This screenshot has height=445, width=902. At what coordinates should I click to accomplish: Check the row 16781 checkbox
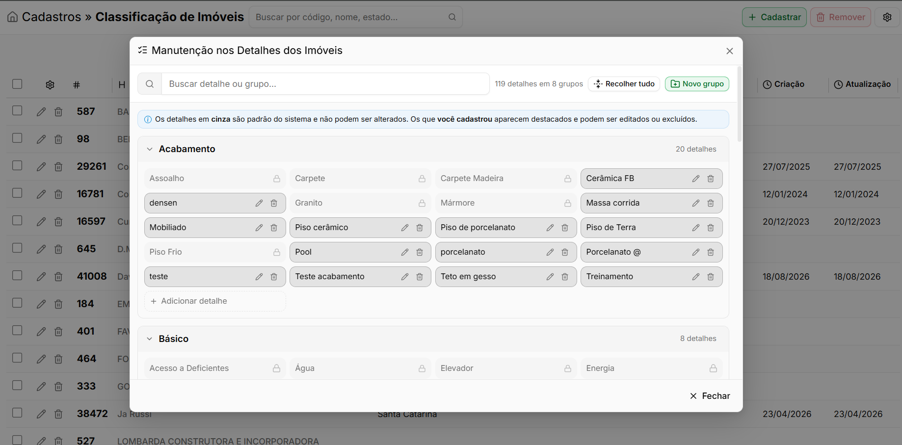pyautogui.click(x=17, y=193)
